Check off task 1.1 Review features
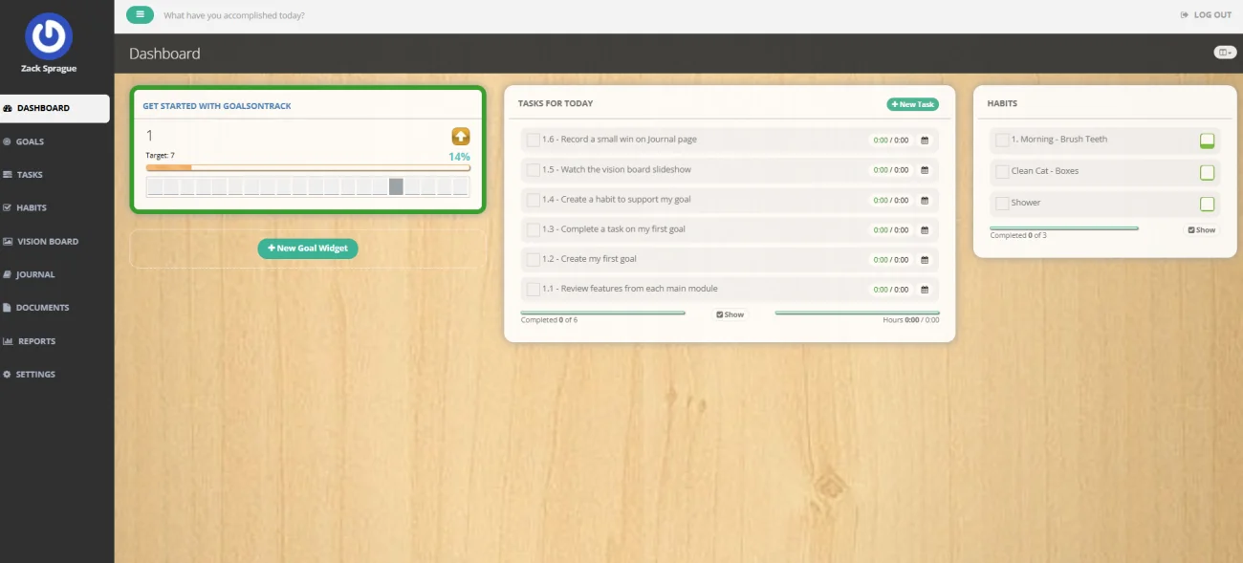Screen dimensions: 1243x563 point(534,289)
